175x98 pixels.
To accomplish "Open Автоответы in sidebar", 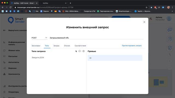I will click(x=14, y=62).
